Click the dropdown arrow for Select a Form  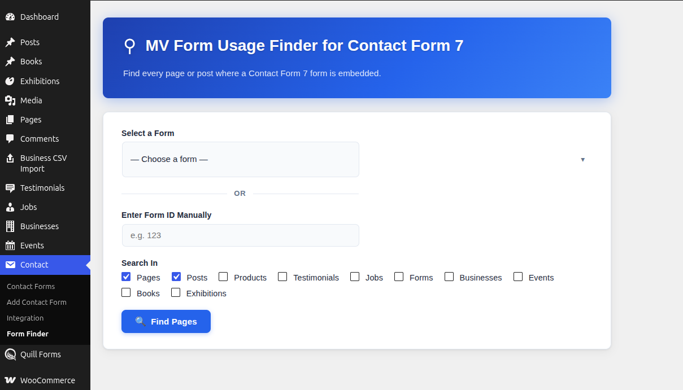click(582, 160)
